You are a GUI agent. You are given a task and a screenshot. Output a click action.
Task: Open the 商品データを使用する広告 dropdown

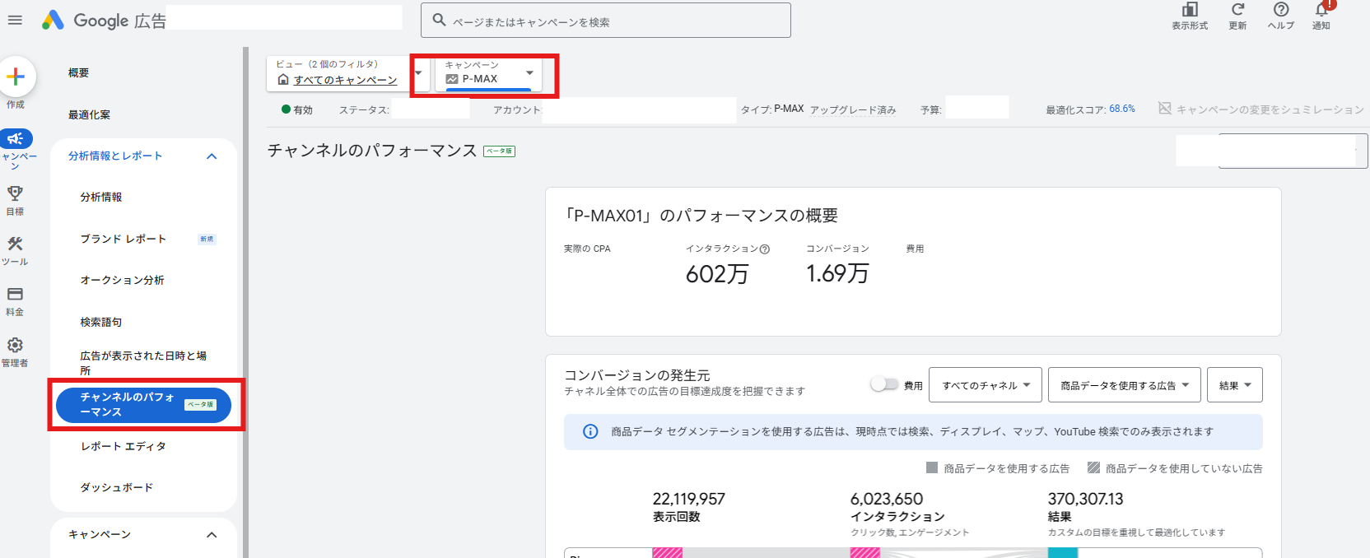coord(1124,385)
